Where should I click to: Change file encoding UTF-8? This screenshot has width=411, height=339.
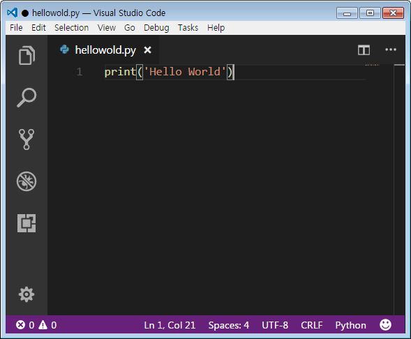point(275,325)
